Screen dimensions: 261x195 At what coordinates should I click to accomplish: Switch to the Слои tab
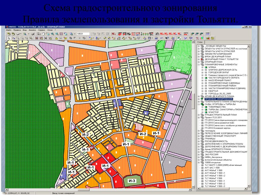coord(200,42)
